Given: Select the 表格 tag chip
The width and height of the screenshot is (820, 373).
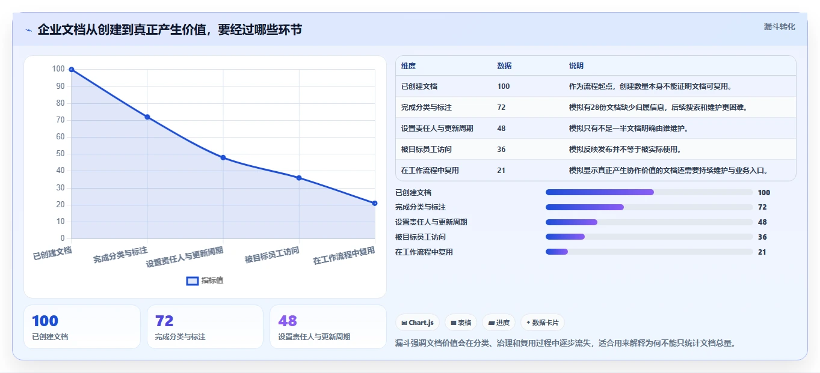Looking at the screenshot, I should 461,323.
